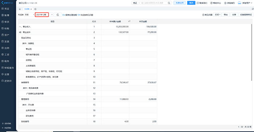
Task: Click the 本月金额 column header
Action: pos(143,21)
